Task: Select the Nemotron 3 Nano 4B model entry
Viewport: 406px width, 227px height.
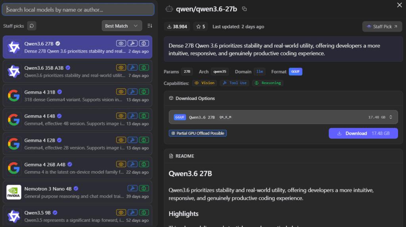Action: 77,192
